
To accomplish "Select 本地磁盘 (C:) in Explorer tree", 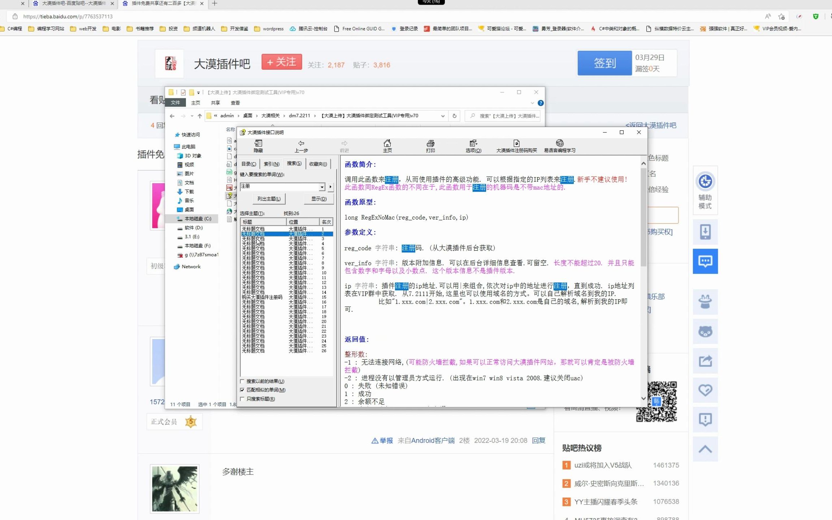I will 198,219.
